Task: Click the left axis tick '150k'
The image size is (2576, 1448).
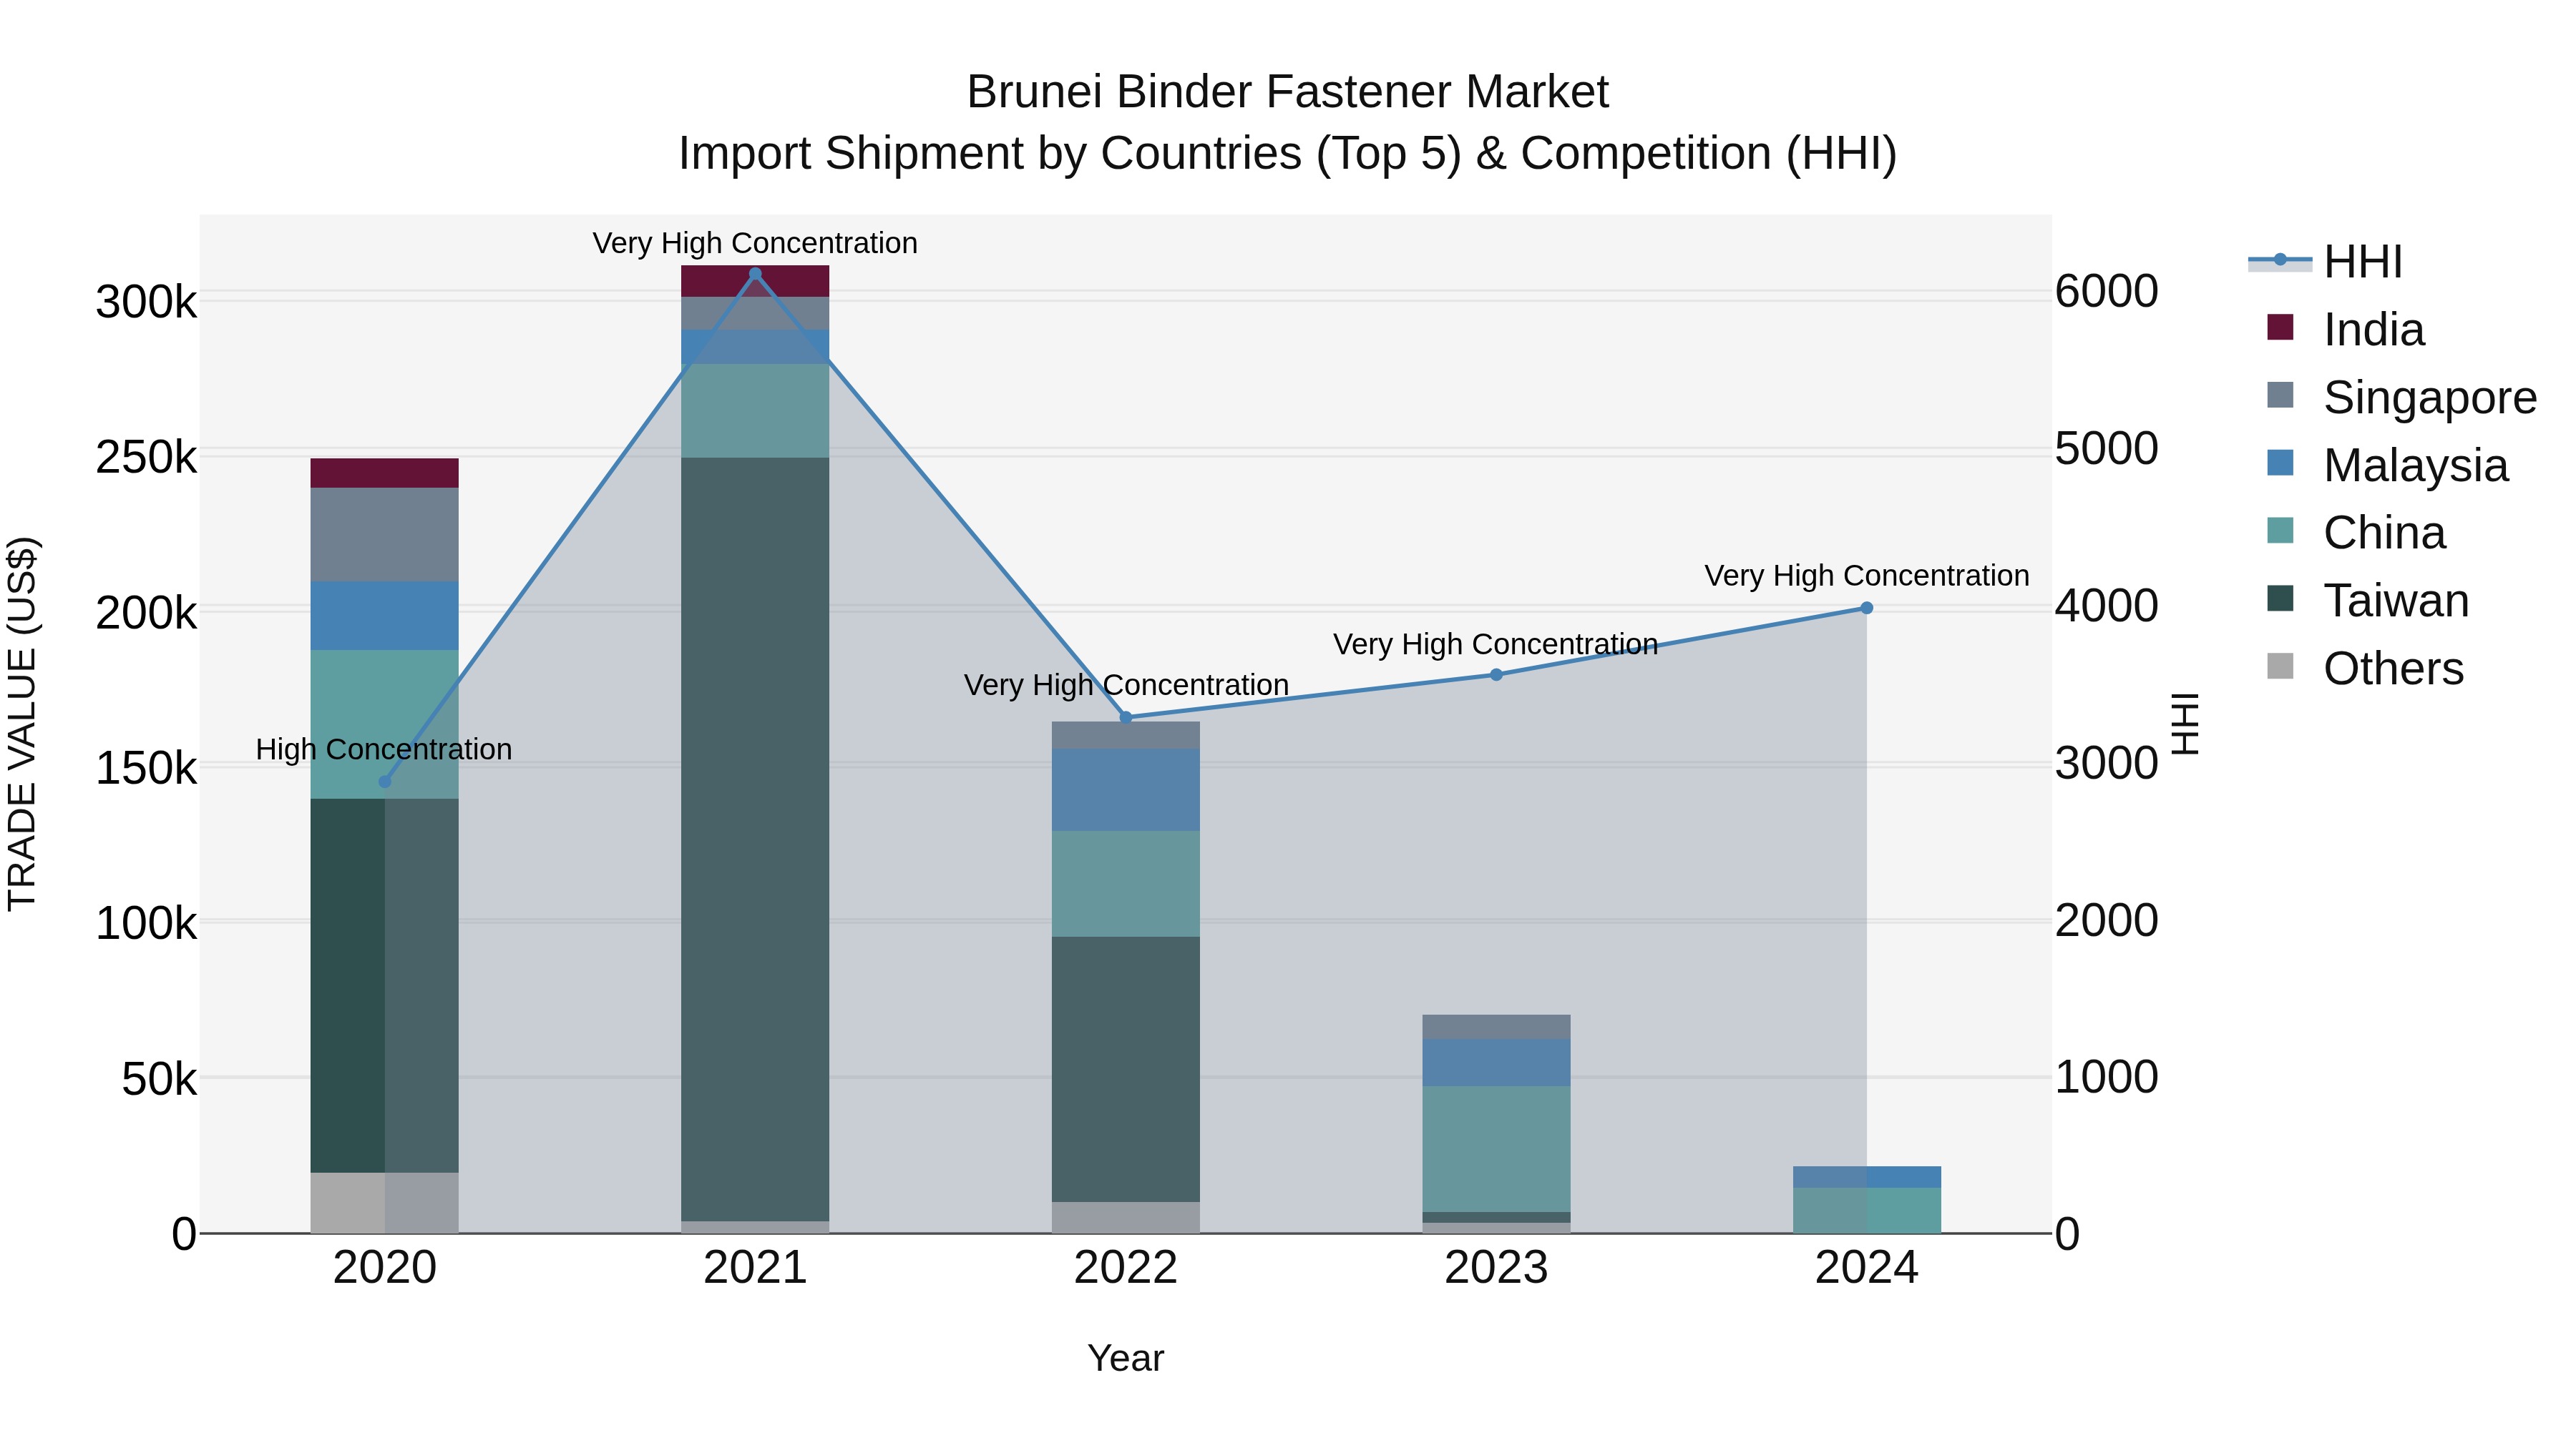Action: [147, 769]
